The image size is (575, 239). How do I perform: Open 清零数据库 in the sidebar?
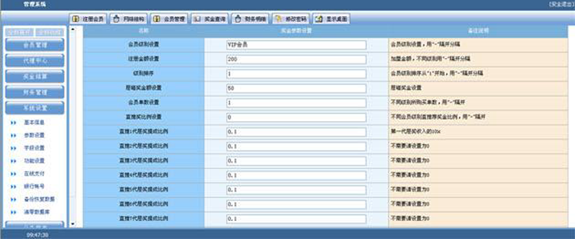click(x=37, y=212)
